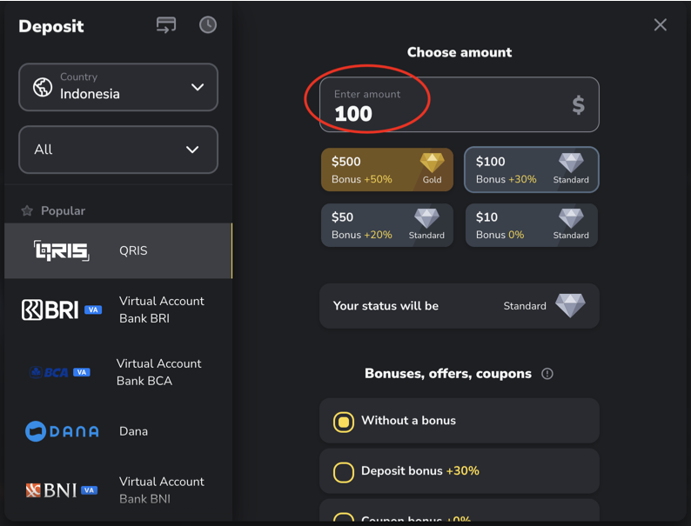691x526 pixels.
Task: Click the card transfer icon beside Deposit
Action: point(166,25)
